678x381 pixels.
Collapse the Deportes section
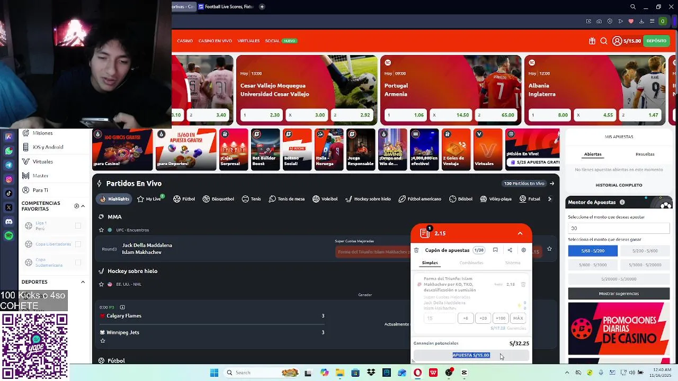point(83,282)
